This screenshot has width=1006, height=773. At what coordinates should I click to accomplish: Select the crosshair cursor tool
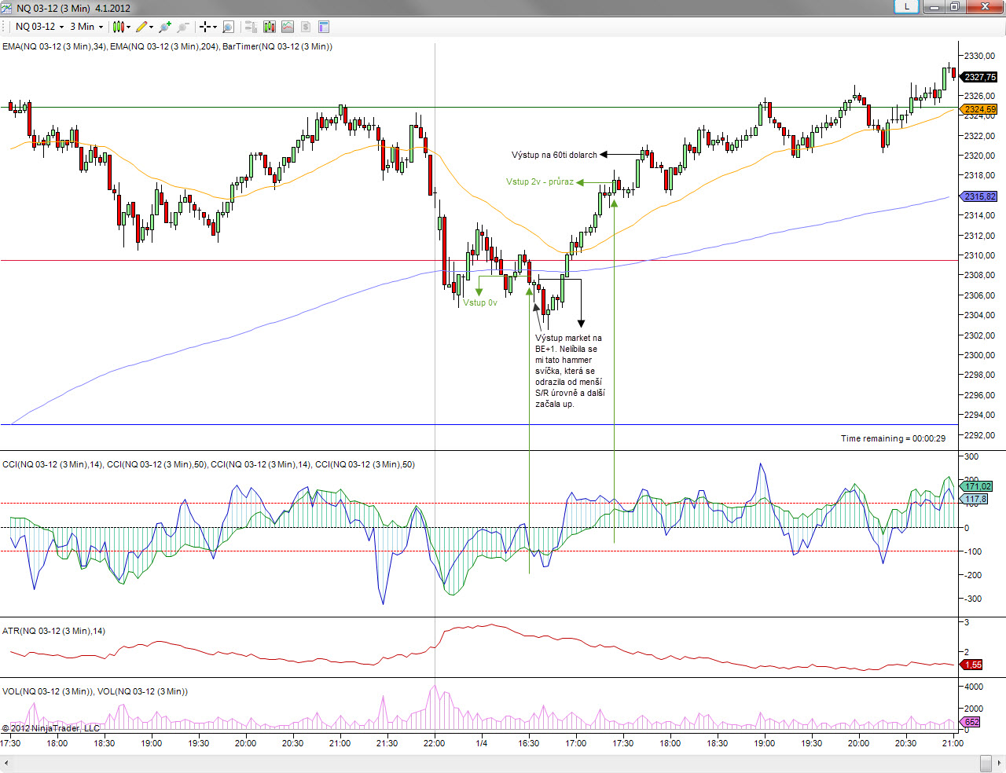click(x=204, y=27)
